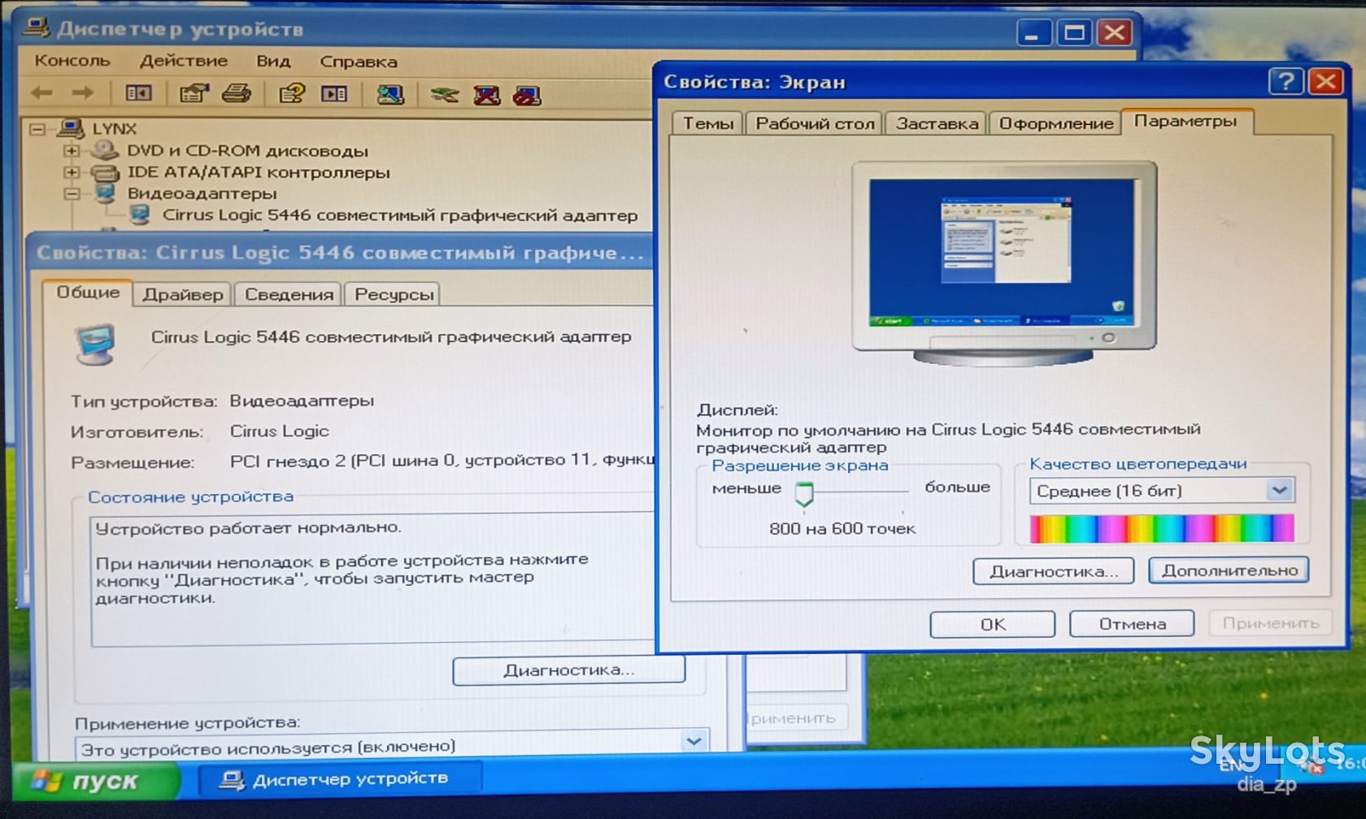
Task: Click the Disable device toolbar icon
Action: click(x=527, y=96)
